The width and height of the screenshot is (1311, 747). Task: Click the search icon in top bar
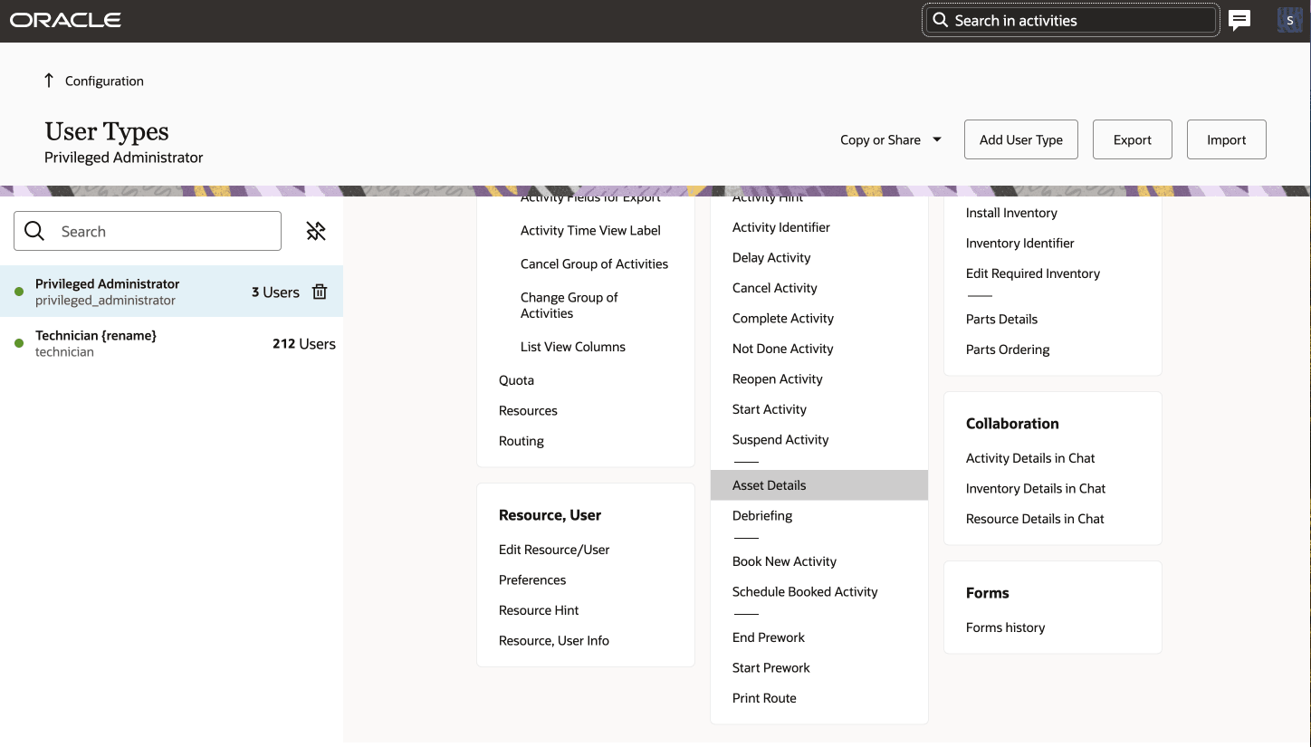tap(940, 20)
